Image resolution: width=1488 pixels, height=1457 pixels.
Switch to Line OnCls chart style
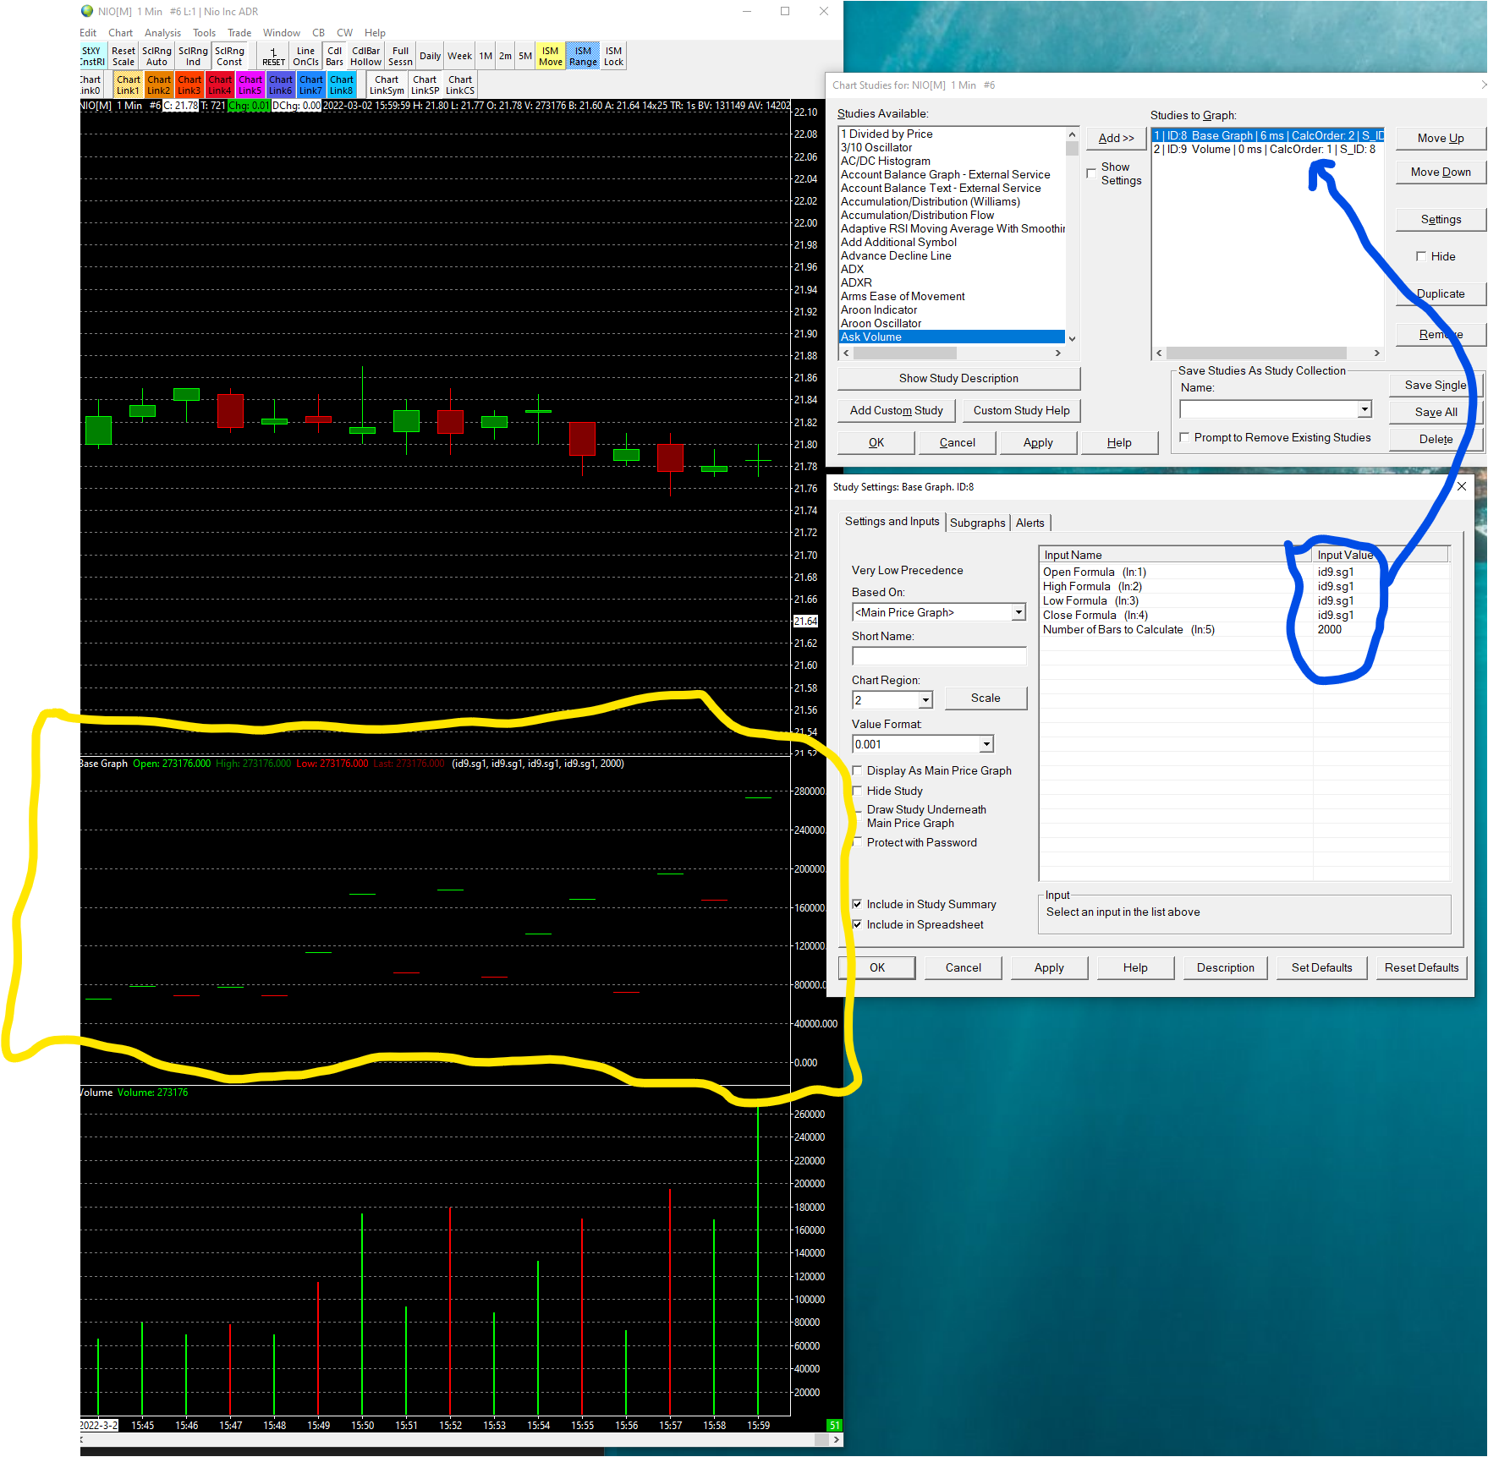(x=305, y=56)
